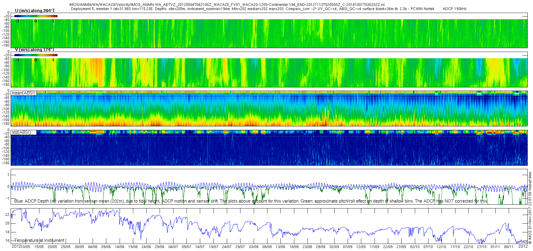Click the '14/06' date tick label
Screen dimensions: 533x251
click(x=120, y=247)
